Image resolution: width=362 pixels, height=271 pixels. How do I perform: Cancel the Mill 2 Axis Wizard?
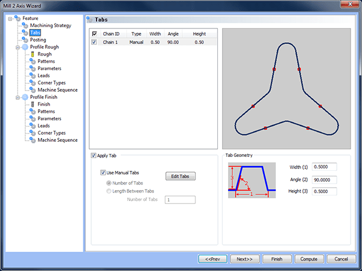tap(341, 259)
